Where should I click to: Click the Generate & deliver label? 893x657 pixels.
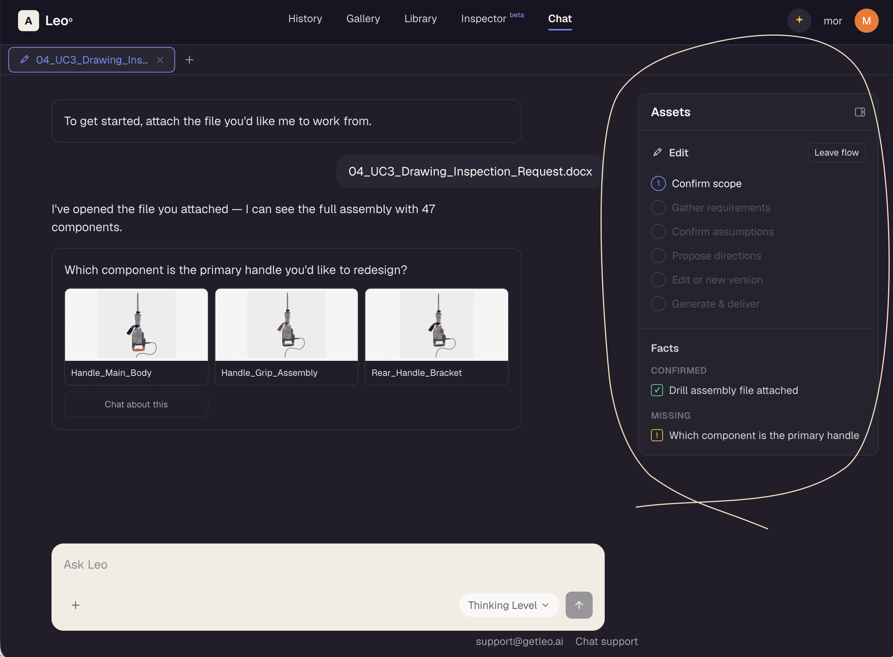pos(715,304)
